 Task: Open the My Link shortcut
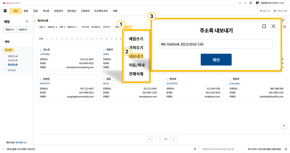coord(265,11)
